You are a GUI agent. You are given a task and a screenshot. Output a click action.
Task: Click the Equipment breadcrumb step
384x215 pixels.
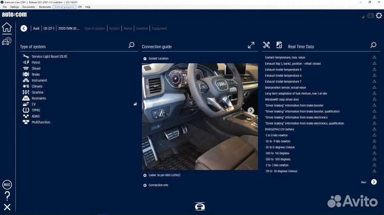tap(159, 28)
